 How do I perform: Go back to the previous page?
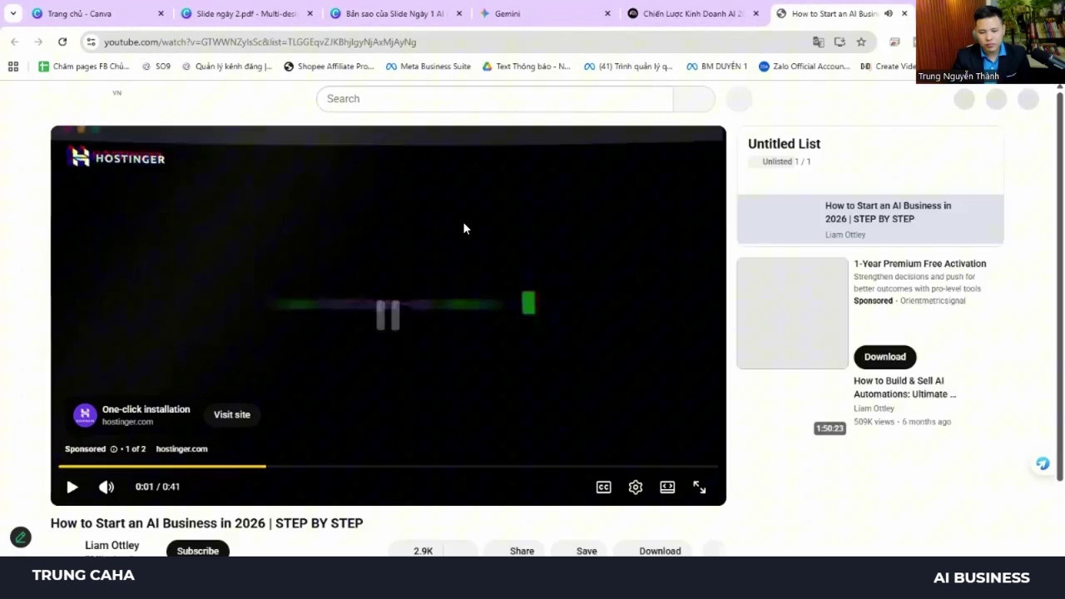point(14,42)
